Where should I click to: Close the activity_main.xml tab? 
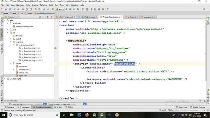pyautogui.click(x=74, y=17)
